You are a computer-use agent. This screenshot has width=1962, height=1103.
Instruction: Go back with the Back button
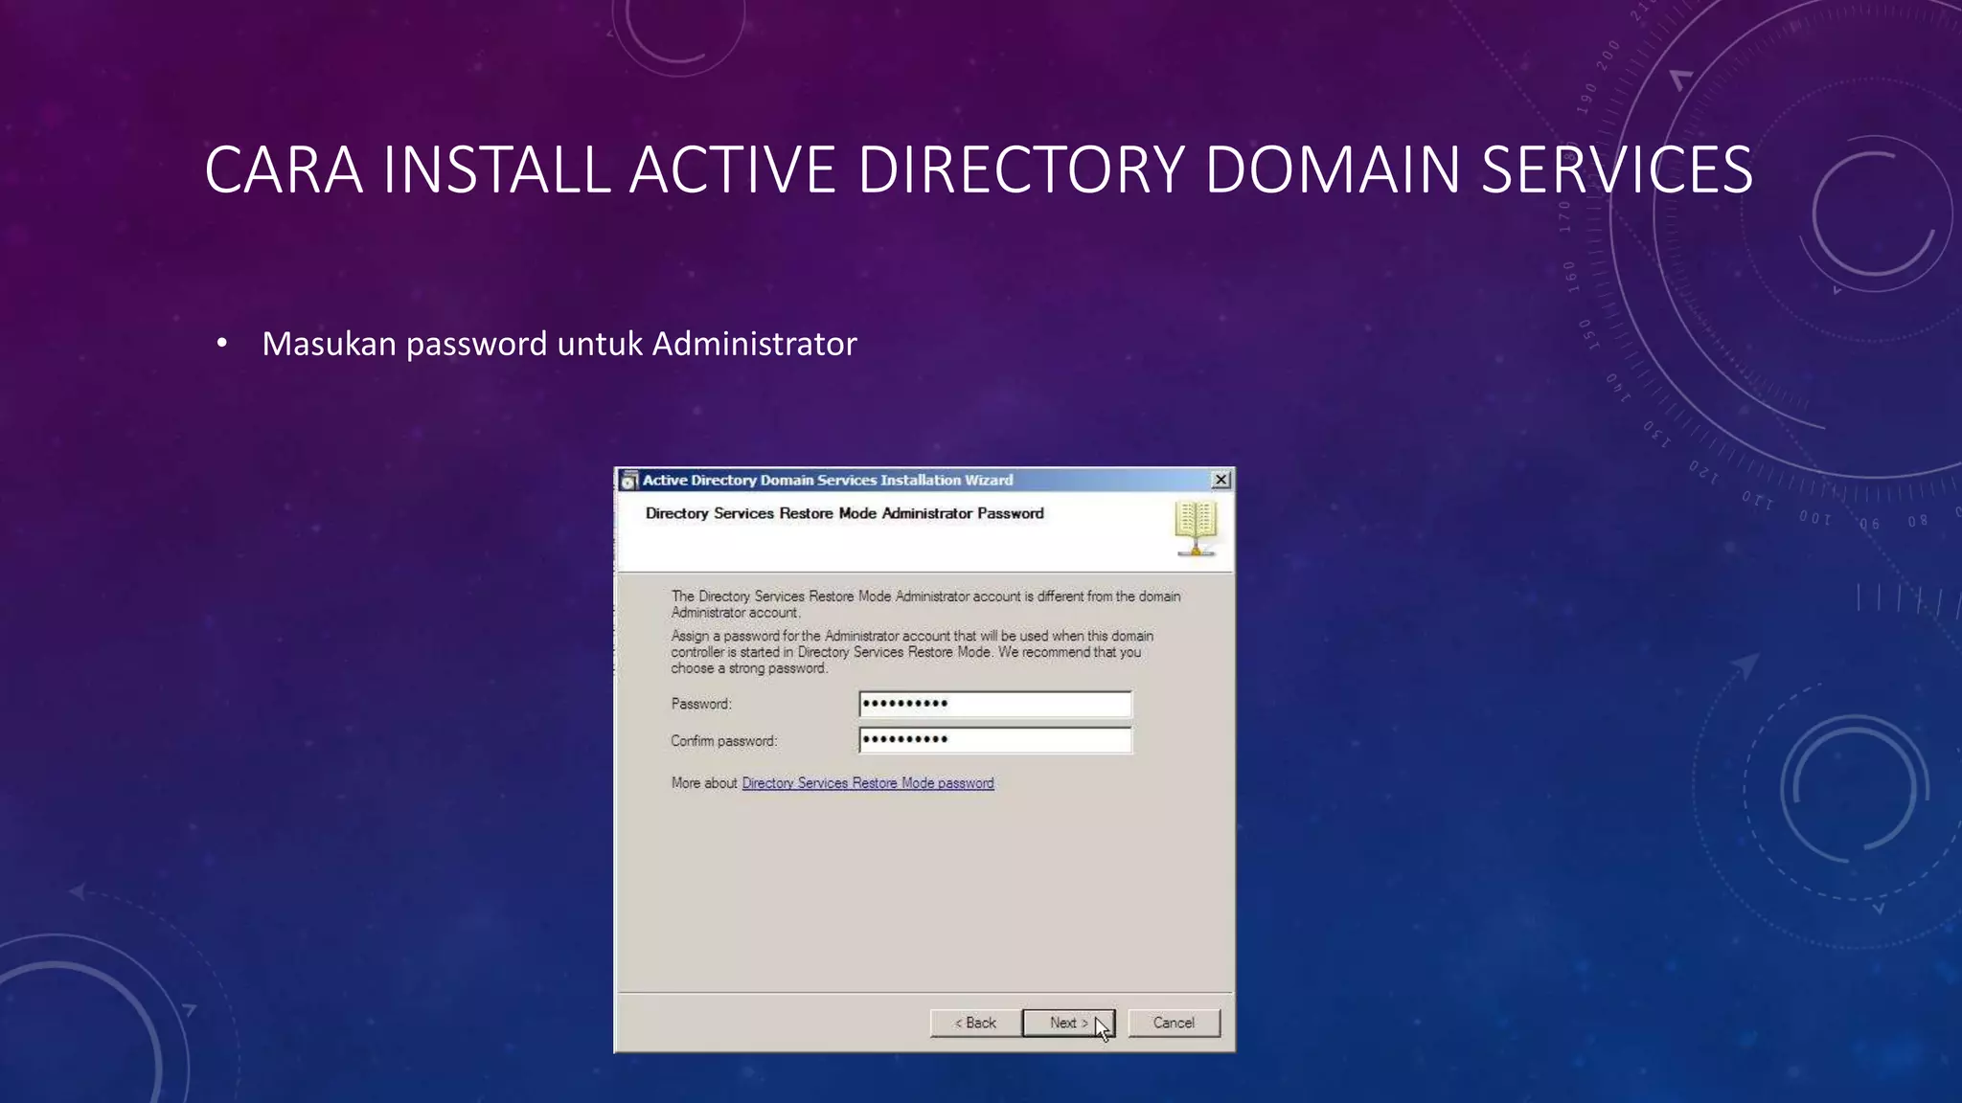coord(975,1023)
